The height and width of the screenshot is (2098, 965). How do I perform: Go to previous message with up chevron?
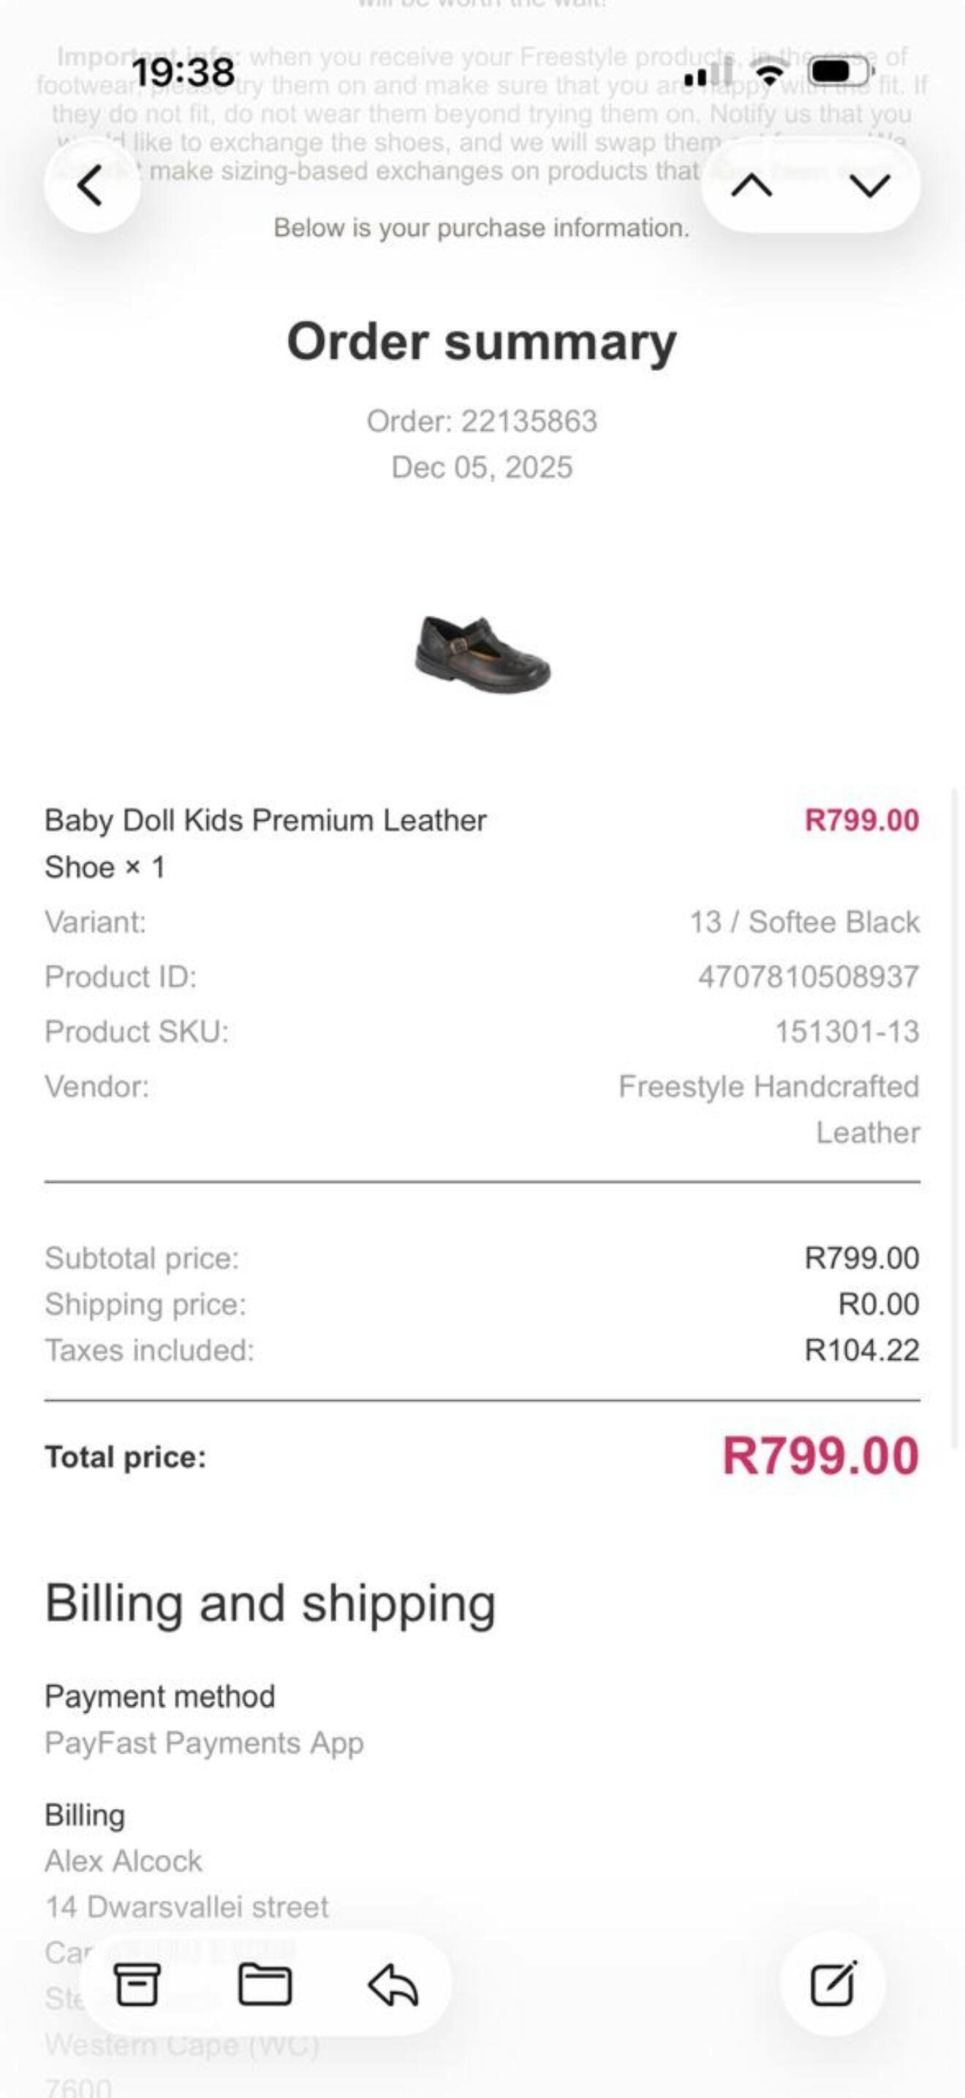point(751,187)
